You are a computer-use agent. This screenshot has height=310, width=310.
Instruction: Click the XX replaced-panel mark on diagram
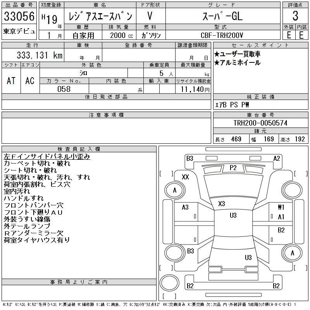(185, 177)
